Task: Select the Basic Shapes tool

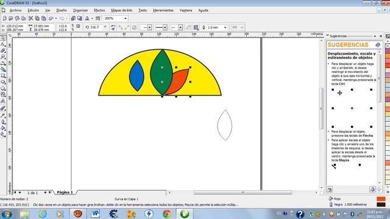Action: coord(3,95)
